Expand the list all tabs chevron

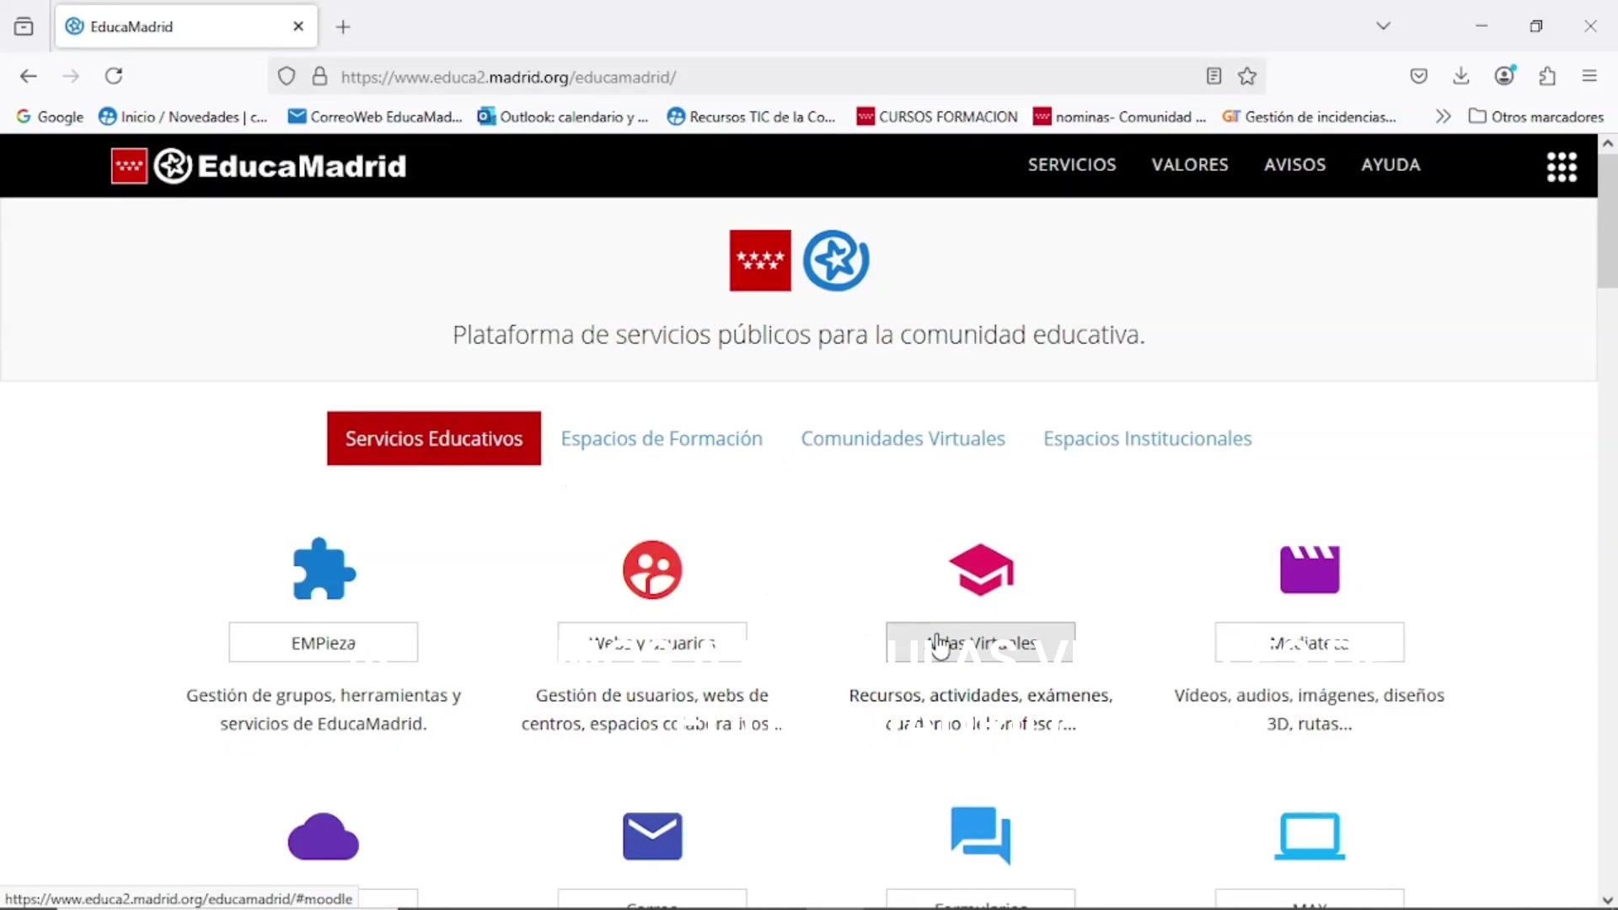(1383, 26)
